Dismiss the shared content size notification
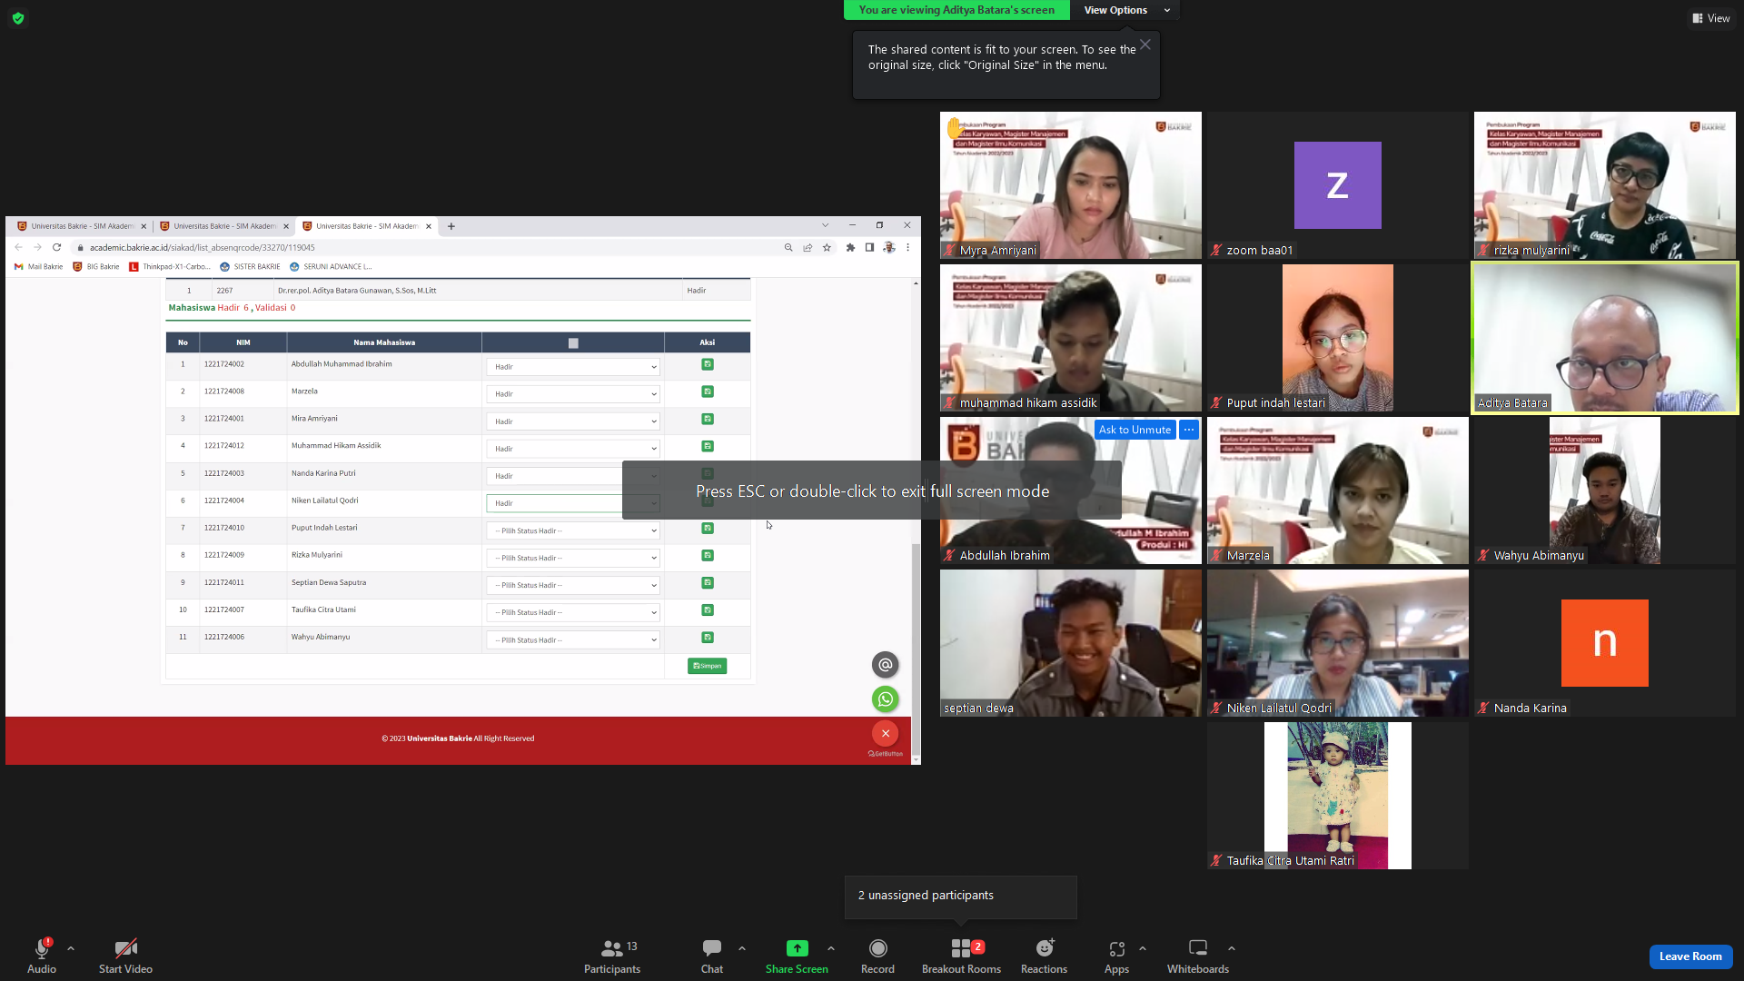This screenshot has height=981, width=1744. click(1145, 45)
